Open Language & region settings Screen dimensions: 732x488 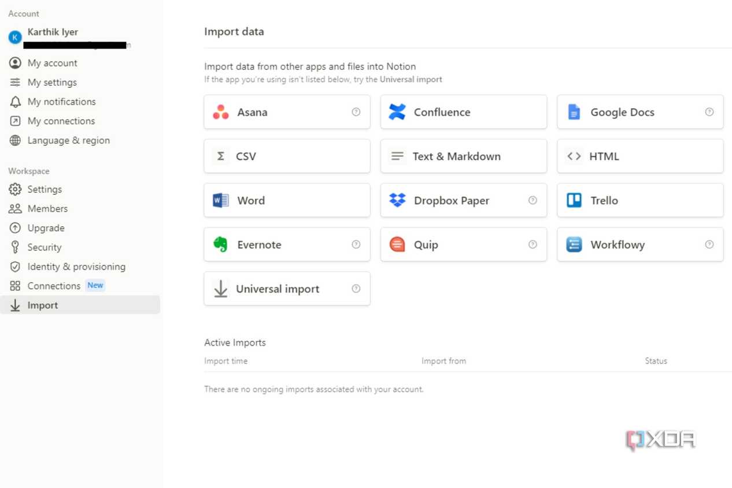80,141
